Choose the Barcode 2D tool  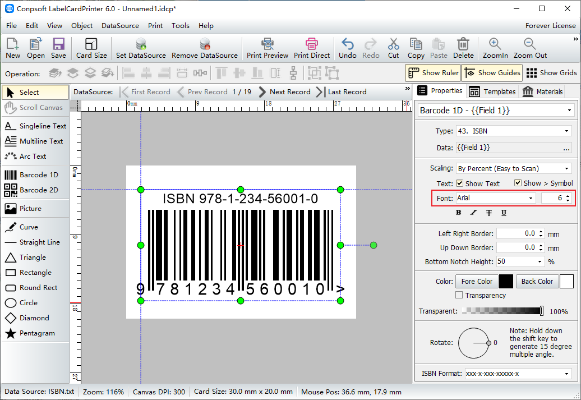(x=35, y=190)
